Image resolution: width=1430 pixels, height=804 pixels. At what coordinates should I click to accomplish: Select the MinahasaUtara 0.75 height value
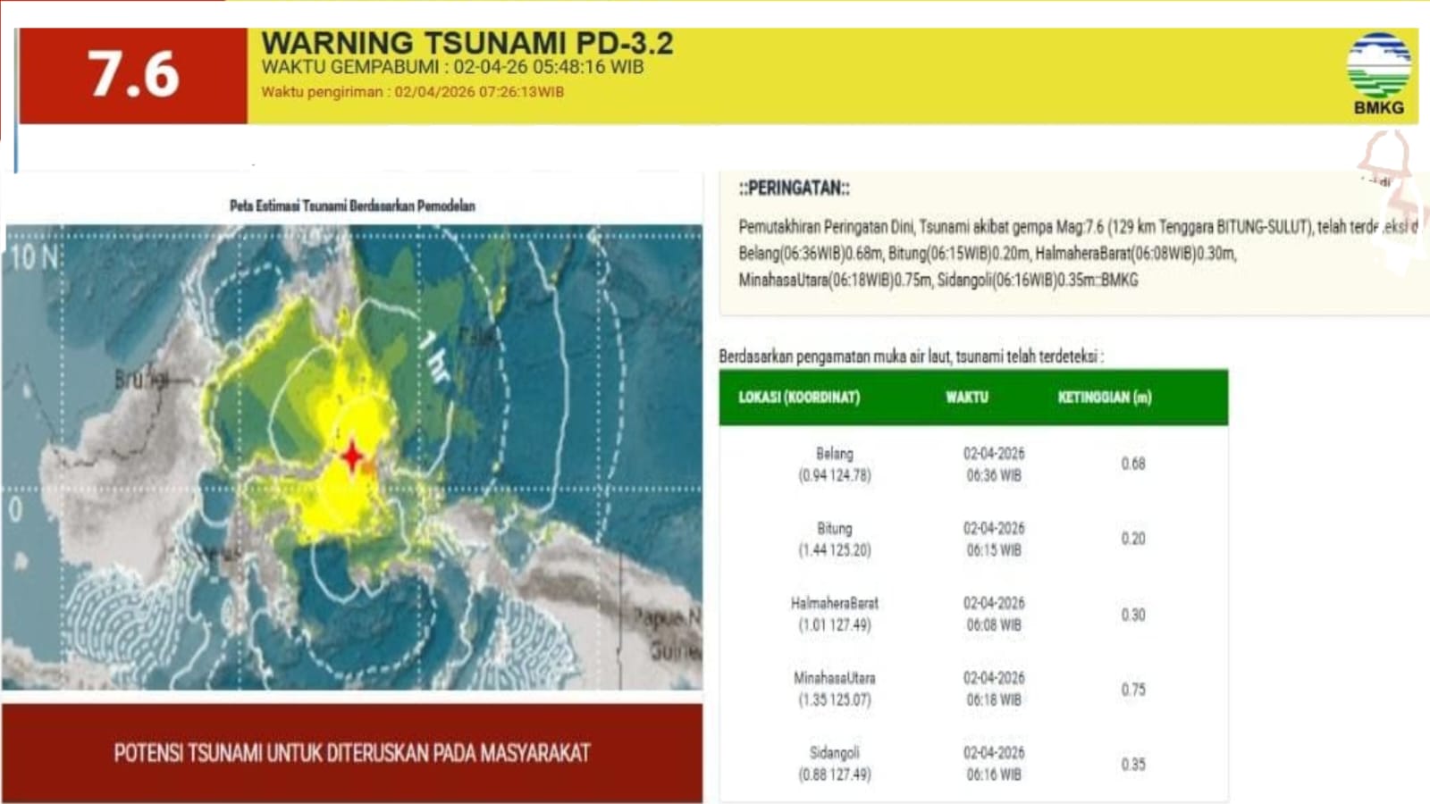click(x=1132, y=689)
